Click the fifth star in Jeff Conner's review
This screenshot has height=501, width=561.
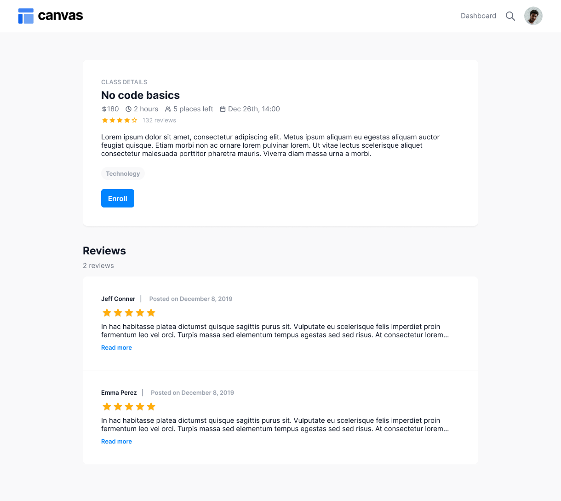pyautogui.click(x=151, y=313)
